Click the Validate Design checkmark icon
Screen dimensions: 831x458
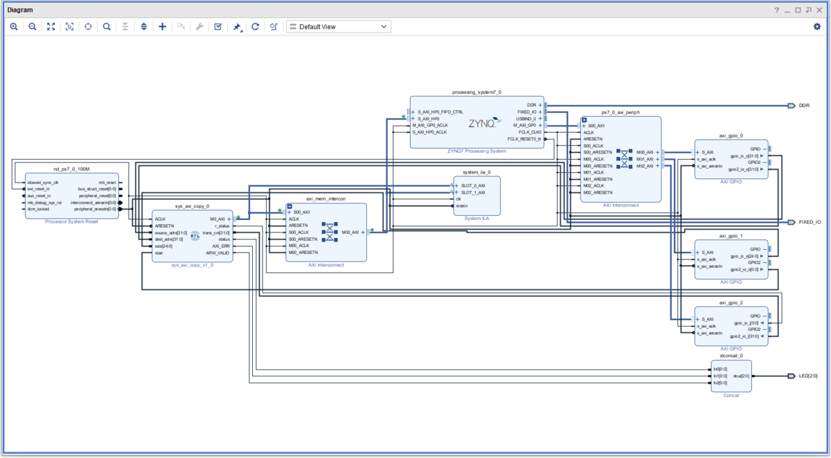tap(218, 26)
